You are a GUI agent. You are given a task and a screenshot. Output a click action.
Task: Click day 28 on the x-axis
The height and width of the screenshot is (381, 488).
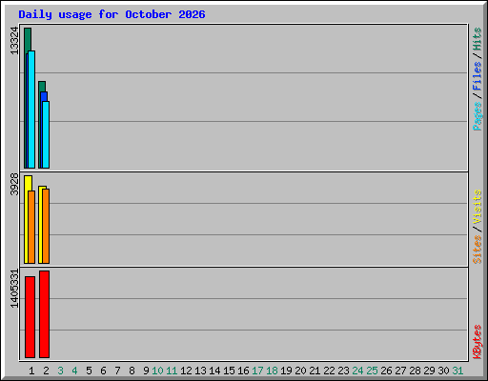point(415,371)
